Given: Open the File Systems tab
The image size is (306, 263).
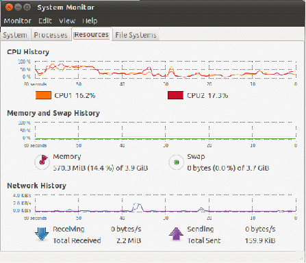Looking at the screenshot, I should [136, 35].
